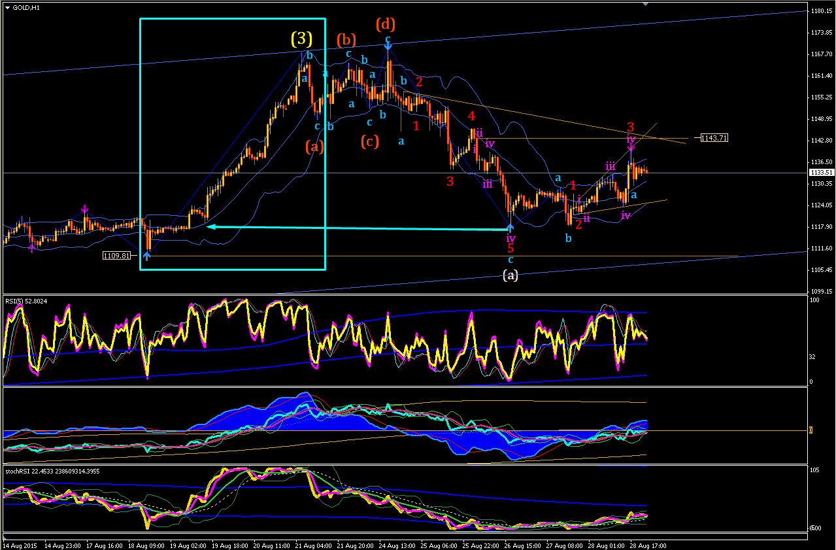Click the 28 Aug 17:00 time label

pos(648,545)
